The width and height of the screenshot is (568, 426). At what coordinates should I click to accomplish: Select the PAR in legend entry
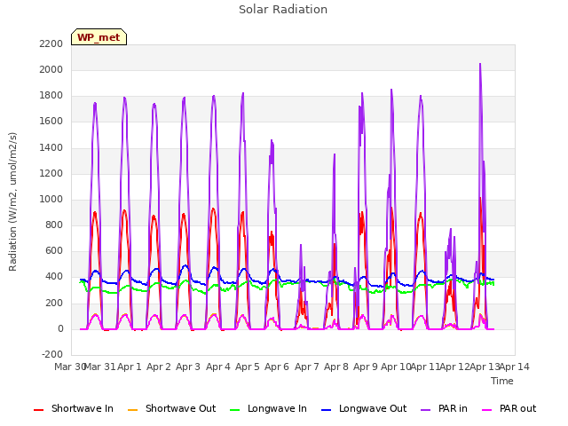444,408
